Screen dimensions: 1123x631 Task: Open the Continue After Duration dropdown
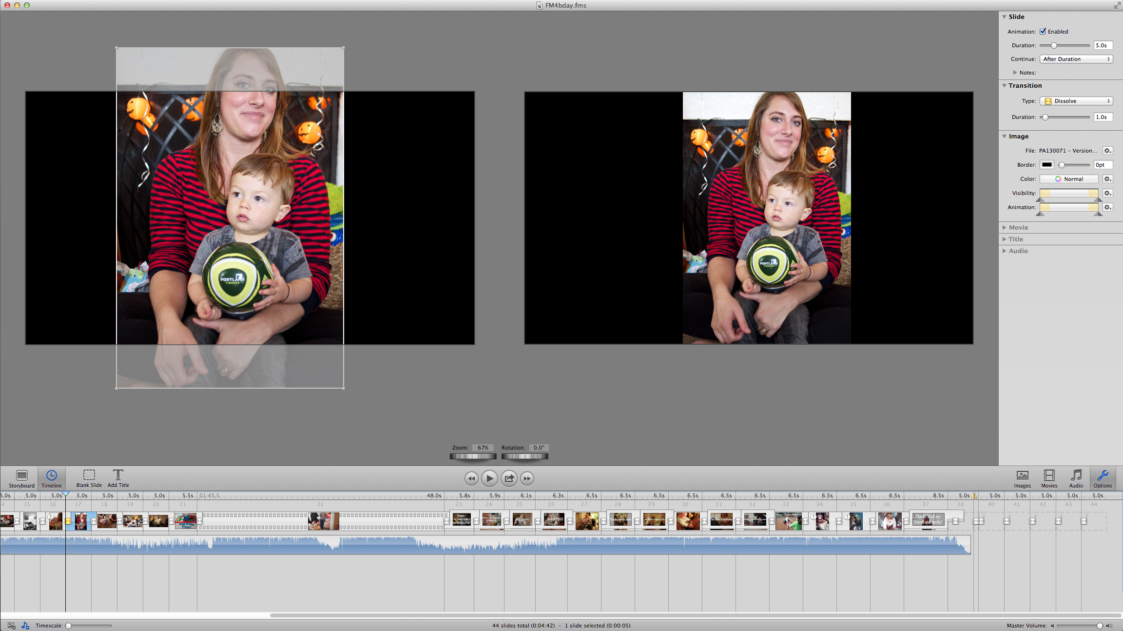click(x=1076, y=59)
